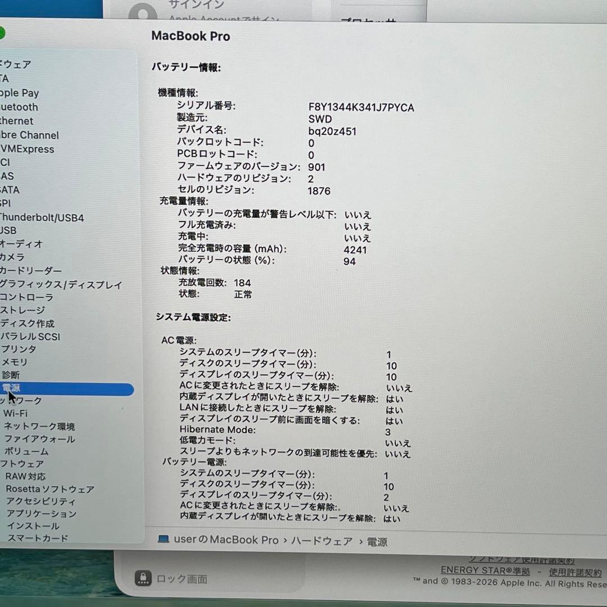Open the グラフィックス/ディスプレイ section

coord(61,285)
